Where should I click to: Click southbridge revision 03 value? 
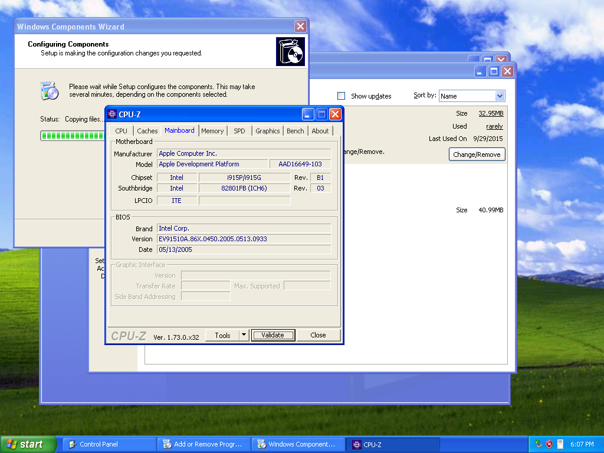(x=320, y=188)
